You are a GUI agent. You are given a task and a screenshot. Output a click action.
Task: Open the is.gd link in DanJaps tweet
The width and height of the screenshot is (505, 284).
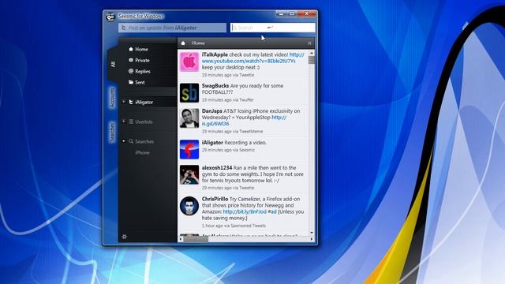244,121
